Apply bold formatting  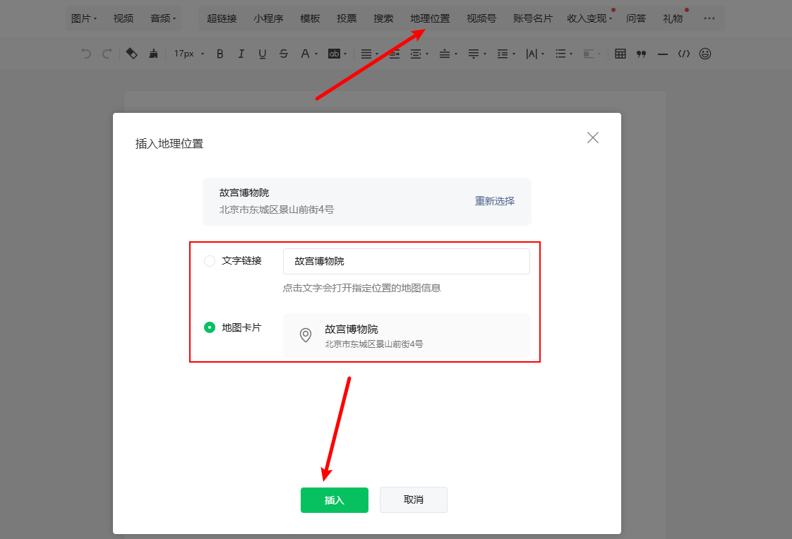(x=220, y=54)
